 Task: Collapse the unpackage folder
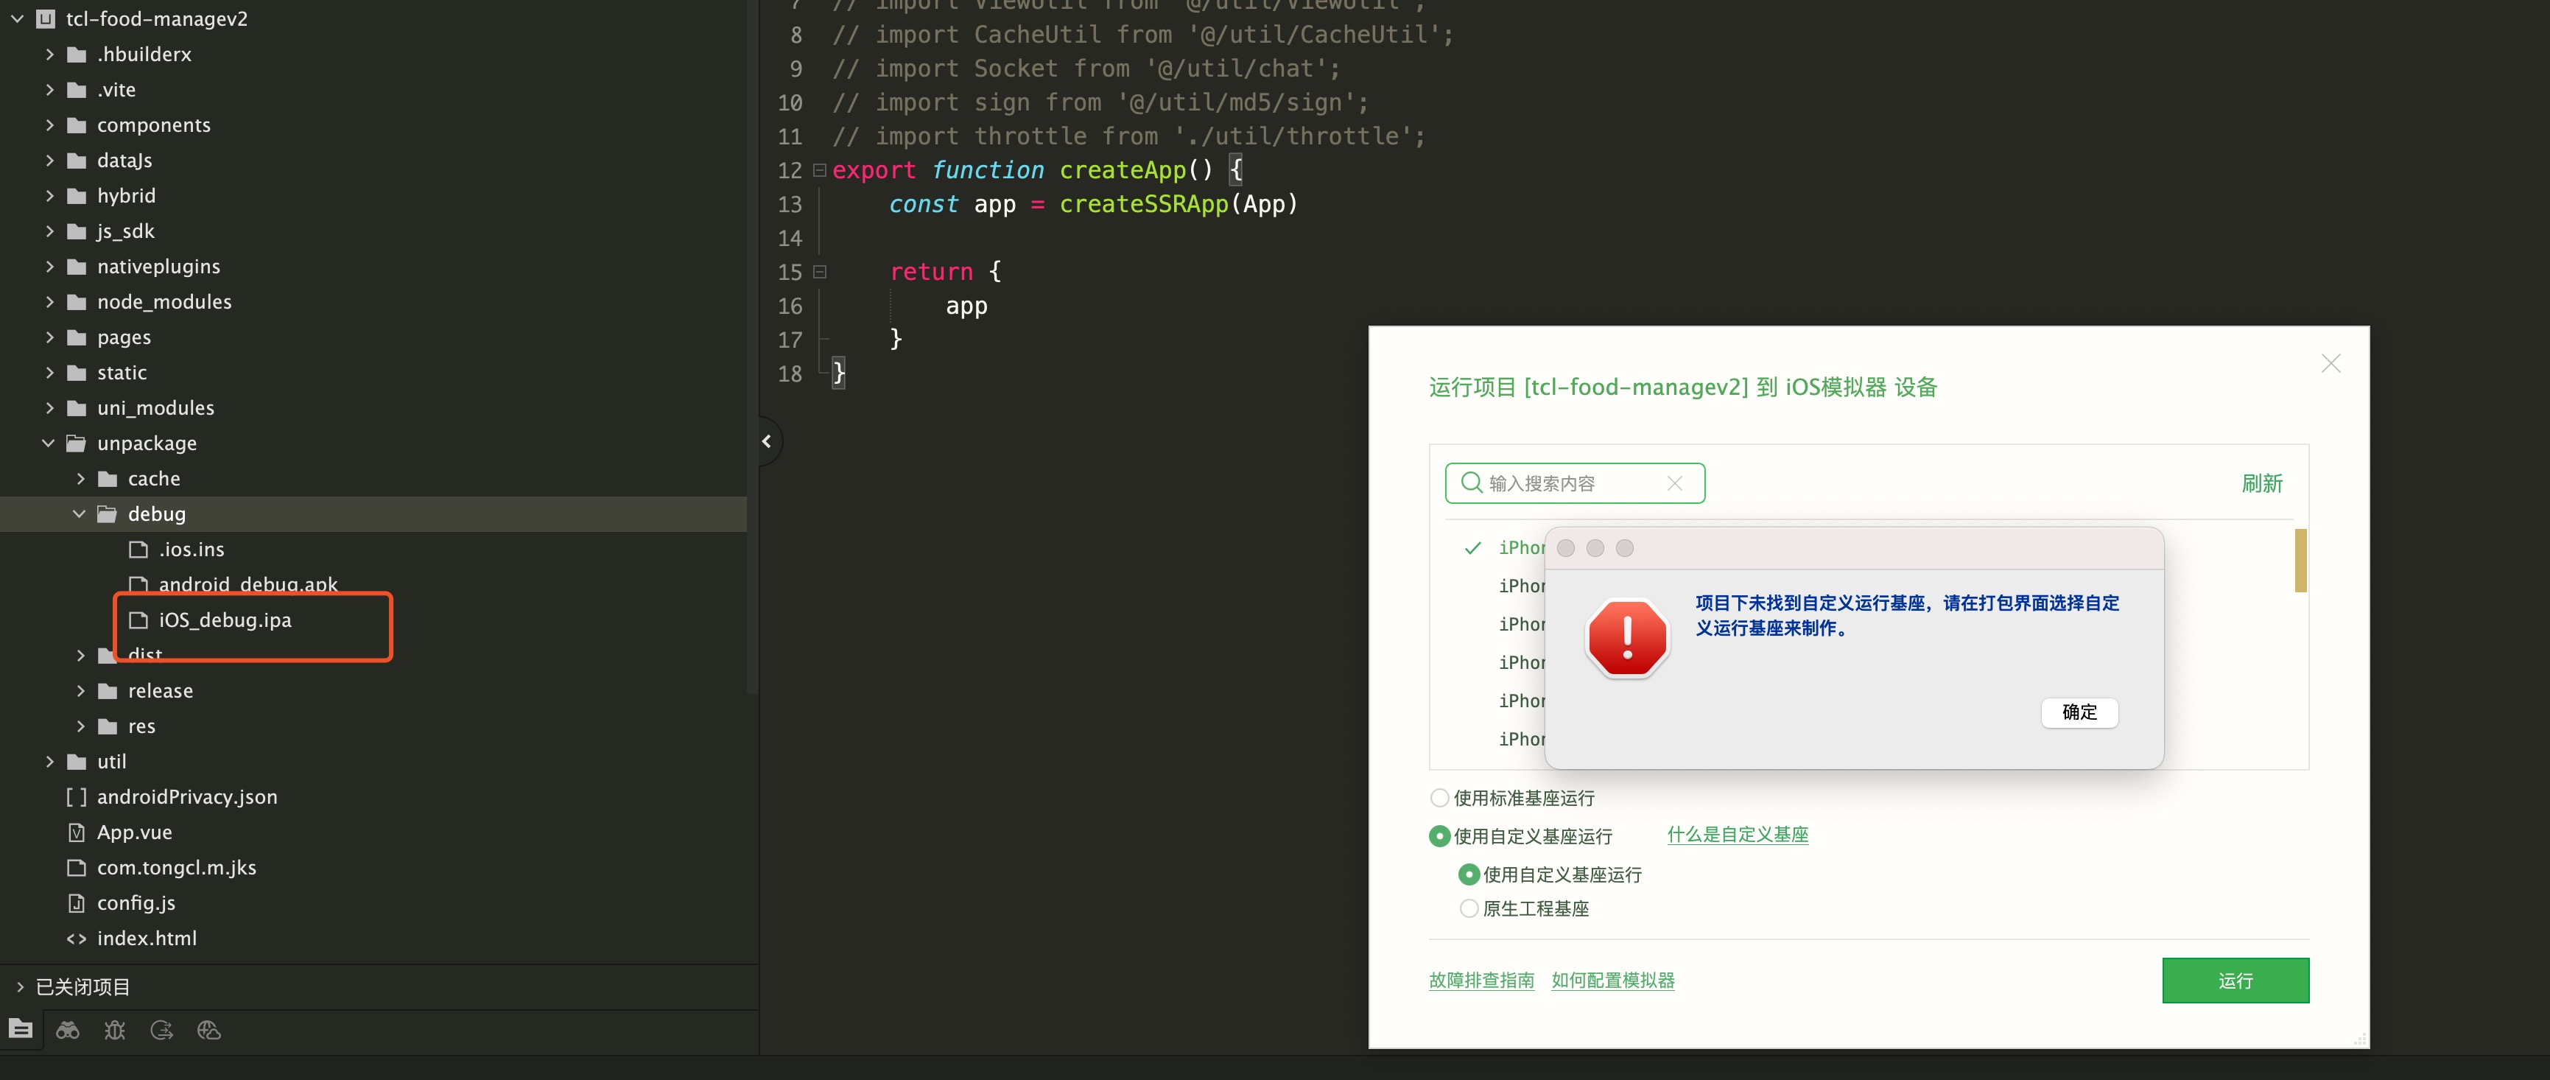49,443
